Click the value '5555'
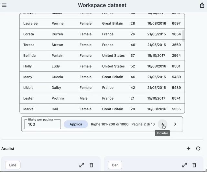 [176, 109]
